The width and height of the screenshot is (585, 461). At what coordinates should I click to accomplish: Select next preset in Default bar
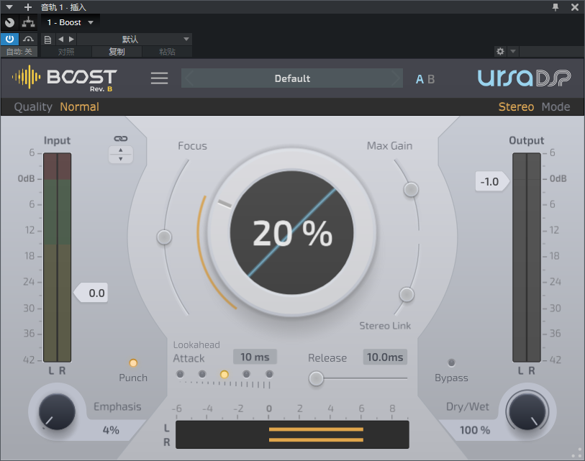395,78
